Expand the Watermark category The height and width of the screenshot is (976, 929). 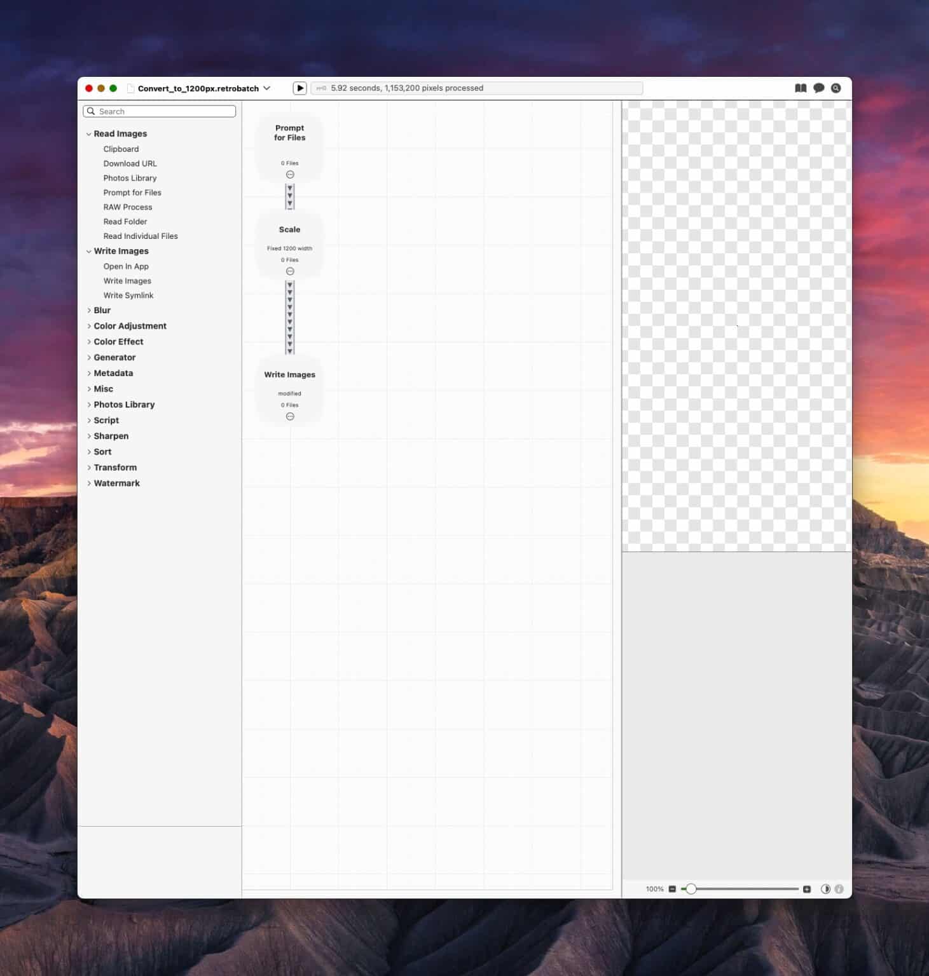point(89,483)
